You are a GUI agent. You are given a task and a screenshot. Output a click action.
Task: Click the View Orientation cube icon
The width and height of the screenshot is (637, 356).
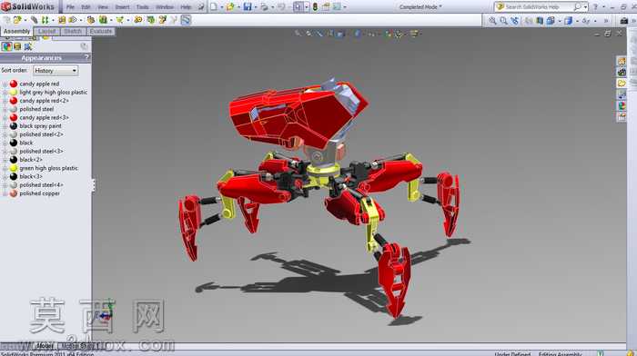(x=551, y=20)
